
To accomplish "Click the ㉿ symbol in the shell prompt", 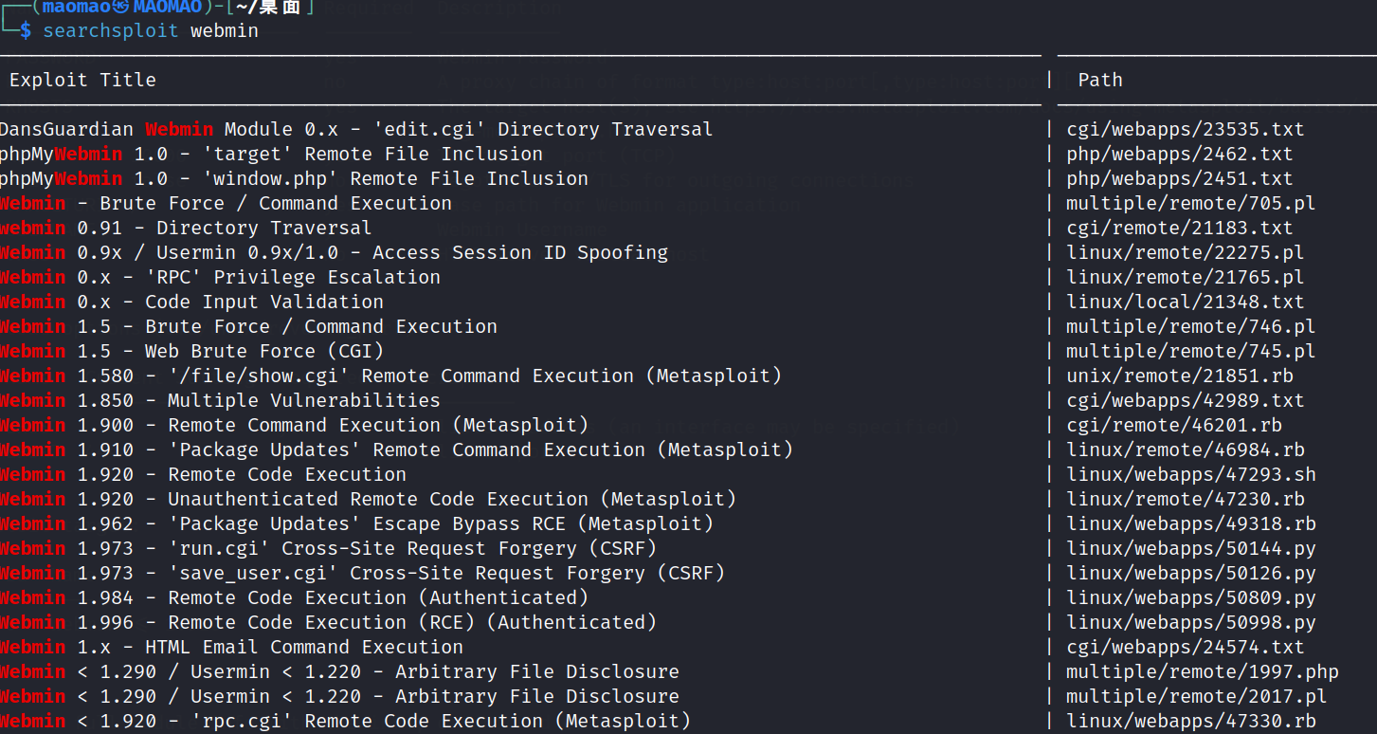I will [x=120, y=8].
